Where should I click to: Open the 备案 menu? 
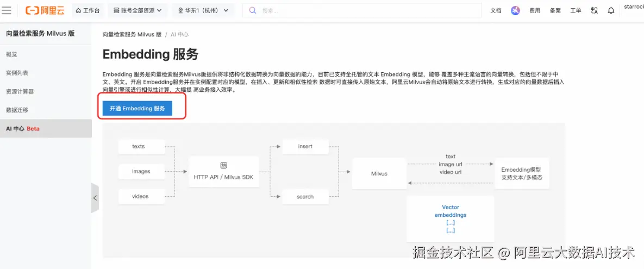555,11
